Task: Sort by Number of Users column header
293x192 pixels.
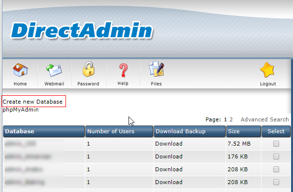Action: pos(119,131)
